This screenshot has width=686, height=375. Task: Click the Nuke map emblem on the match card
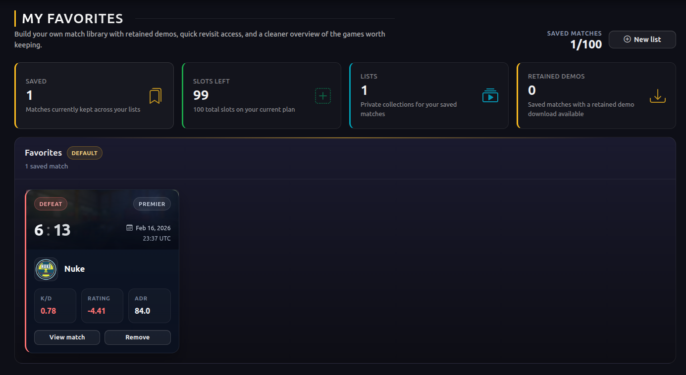[x=46, y=269]
